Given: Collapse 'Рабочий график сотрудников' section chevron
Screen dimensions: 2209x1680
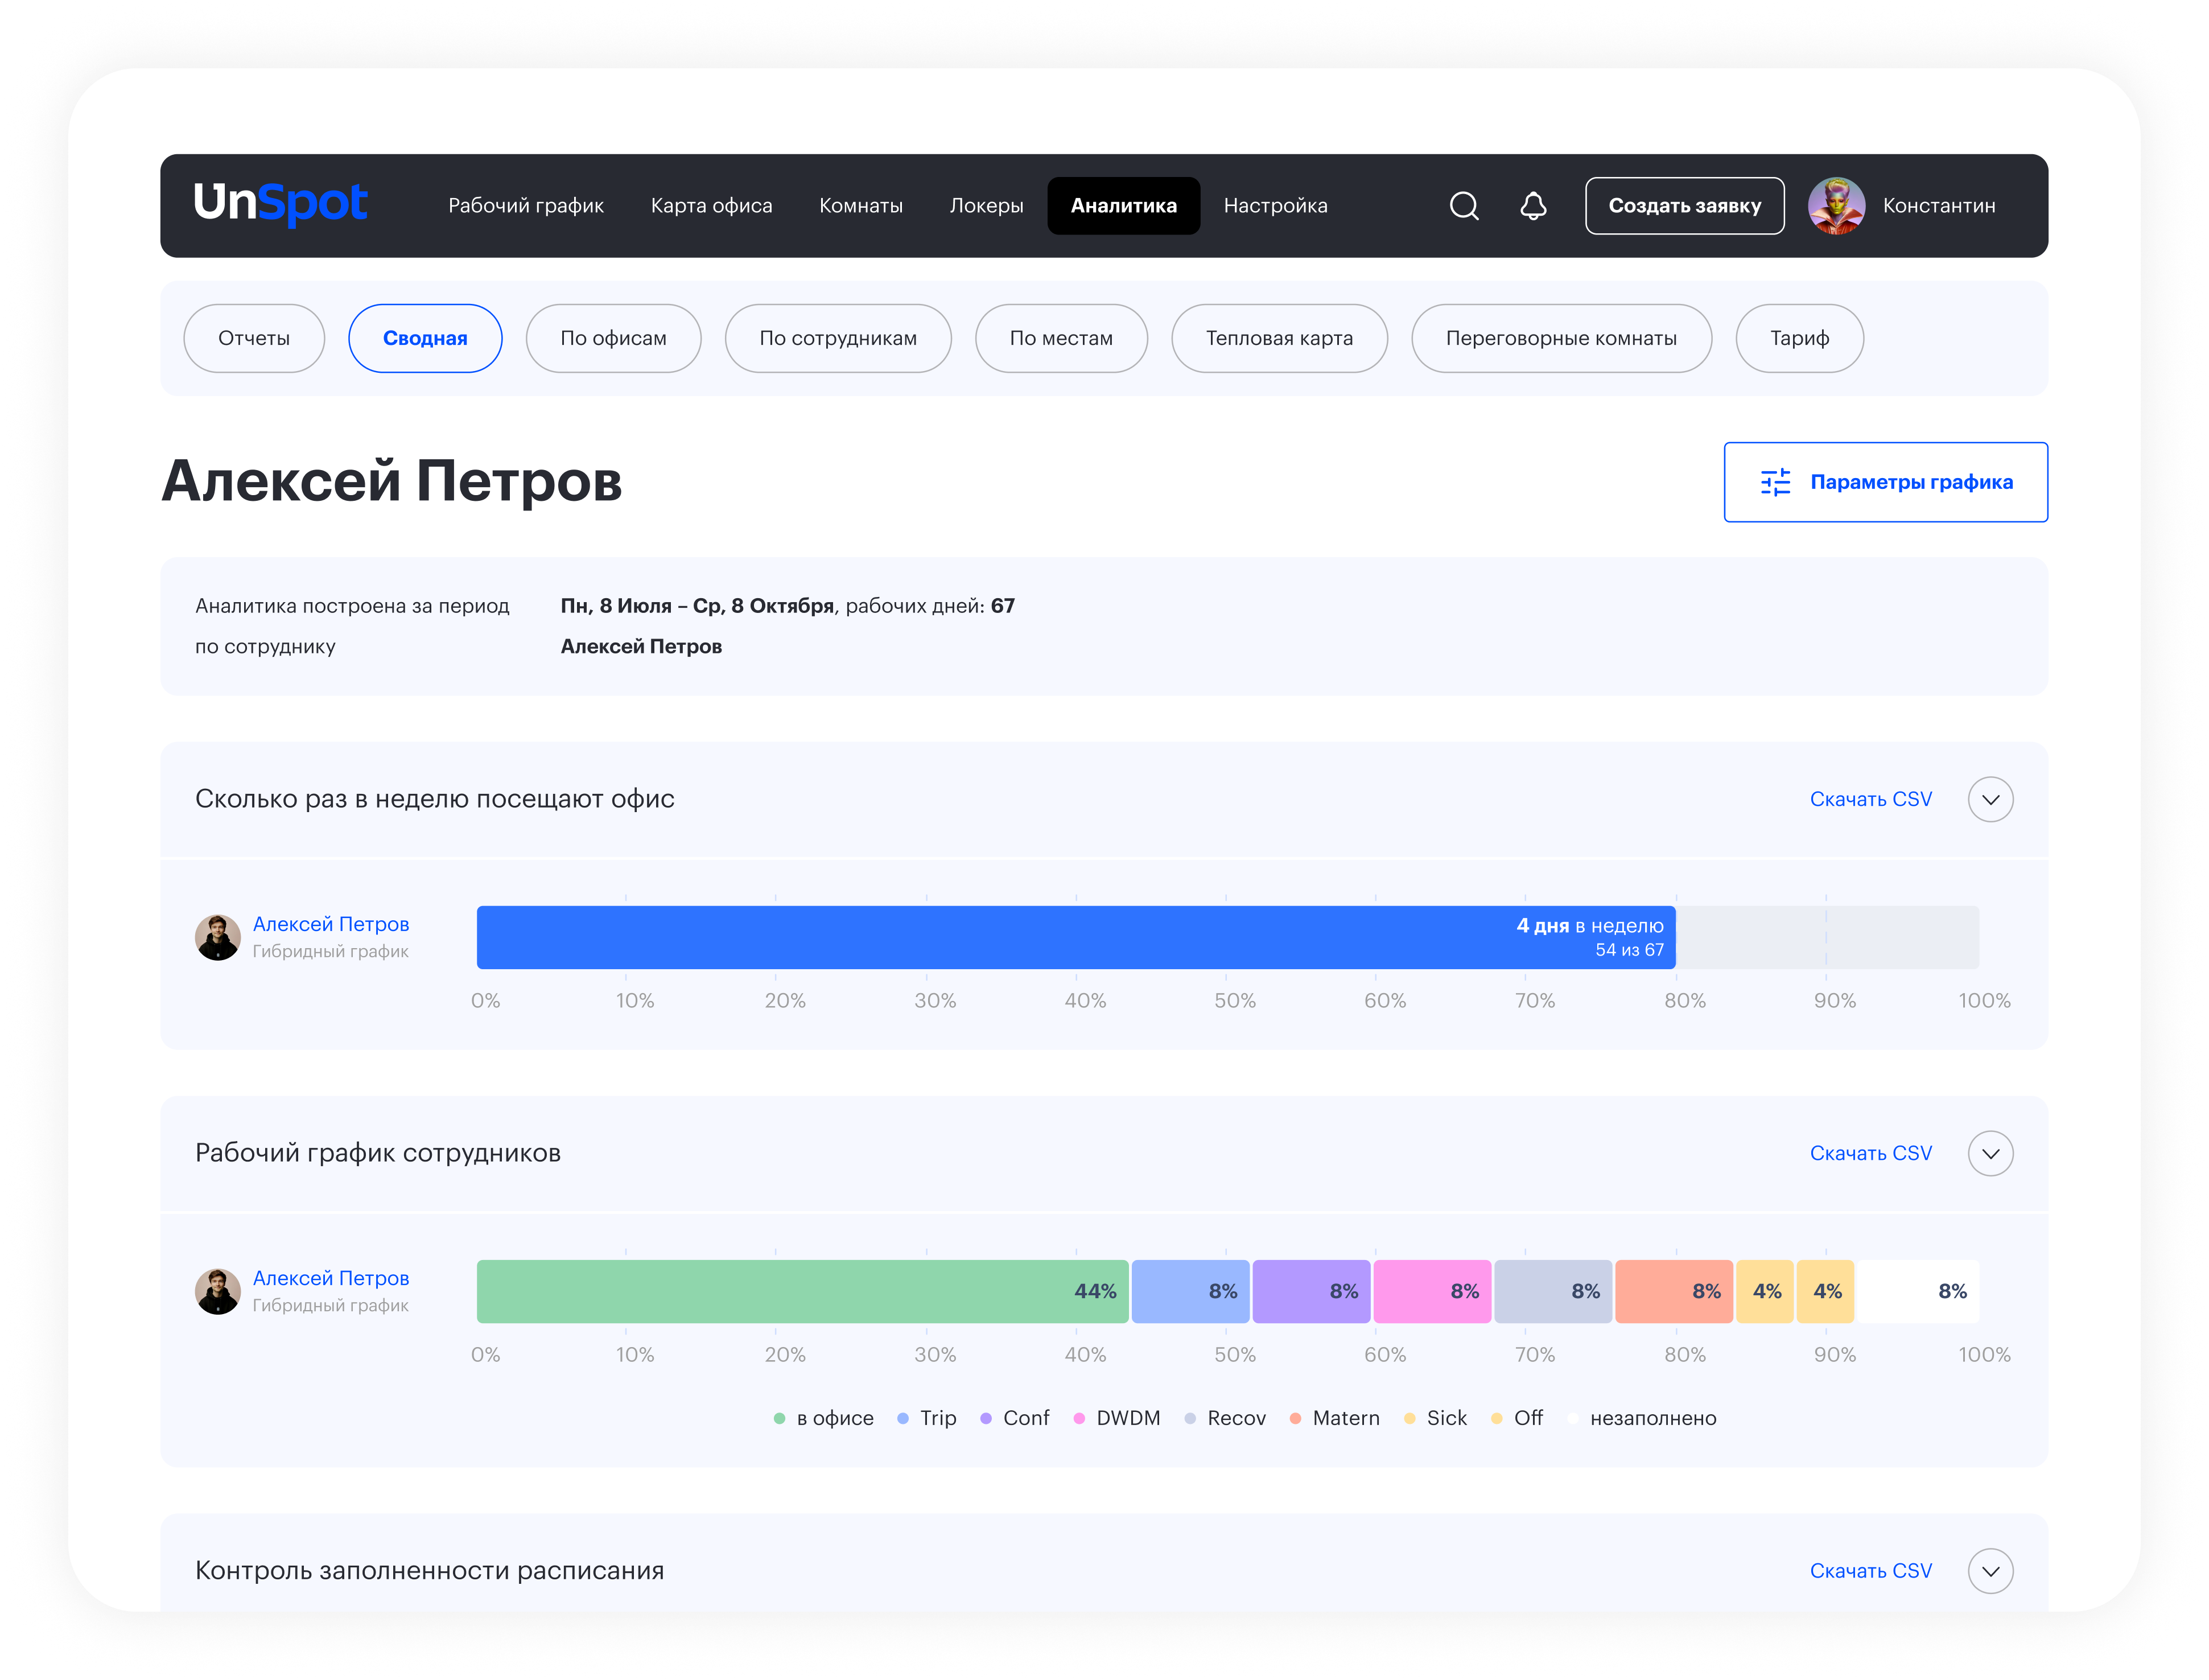Looking at the screenshot, I should [x=1990, y=1153].
